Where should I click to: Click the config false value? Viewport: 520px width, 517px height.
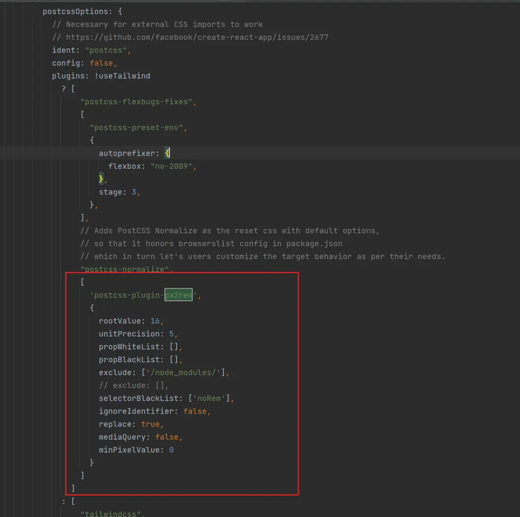(x=101, y=63)
